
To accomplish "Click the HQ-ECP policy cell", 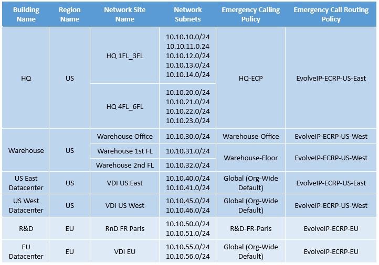I will coord(250,78).
